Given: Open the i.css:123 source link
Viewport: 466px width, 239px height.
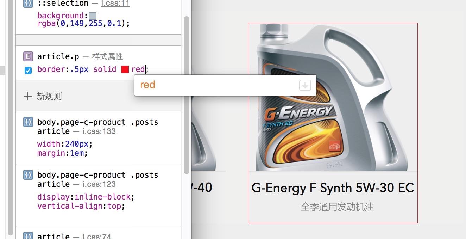Looking at the screenshot, I should click(x=99, y=184).
